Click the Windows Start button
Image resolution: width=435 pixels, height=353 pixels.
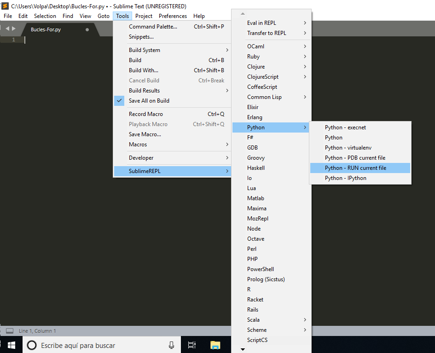click(x=11, y=345)
